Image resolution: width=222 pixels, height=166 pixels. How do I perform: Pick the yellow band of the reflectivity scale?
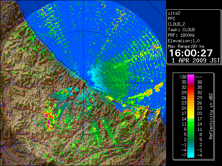tap(191, 114)
